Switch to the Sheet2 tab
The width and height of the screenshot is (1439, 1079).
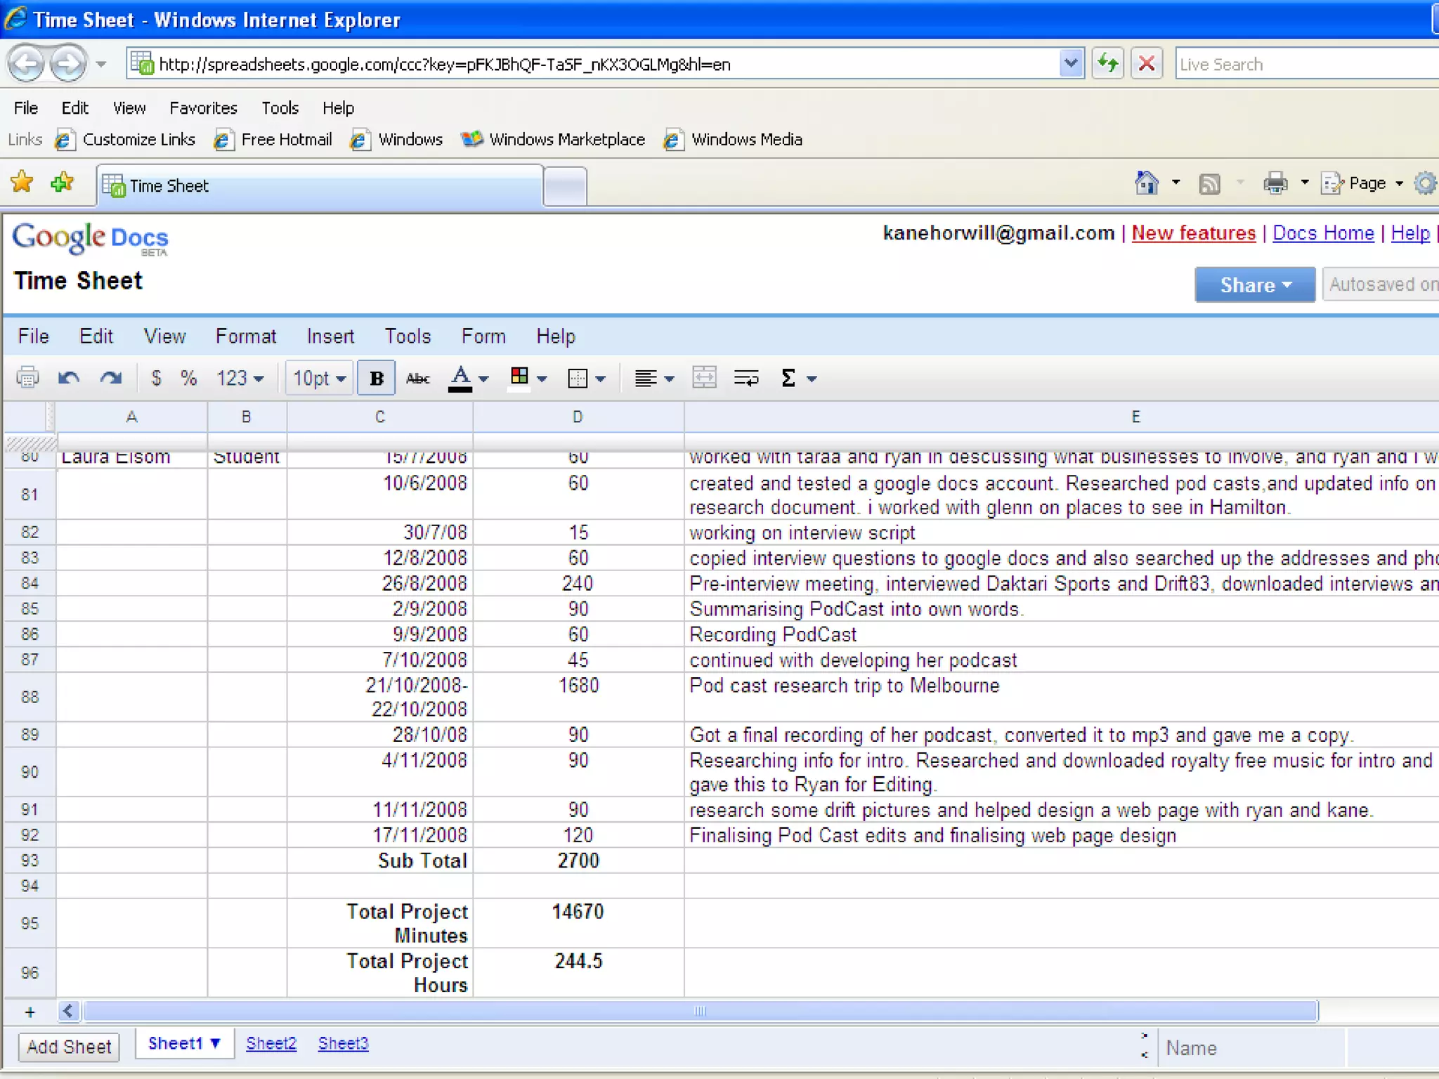(271, 1043)
